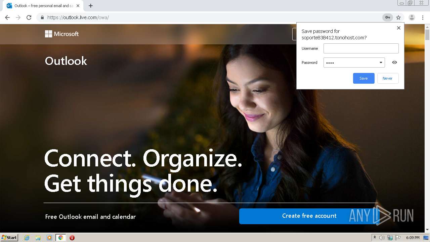Click the 'Free Outlook email and calendar' text
Screen dimensions: 430x242
click(x=90, y=217)
